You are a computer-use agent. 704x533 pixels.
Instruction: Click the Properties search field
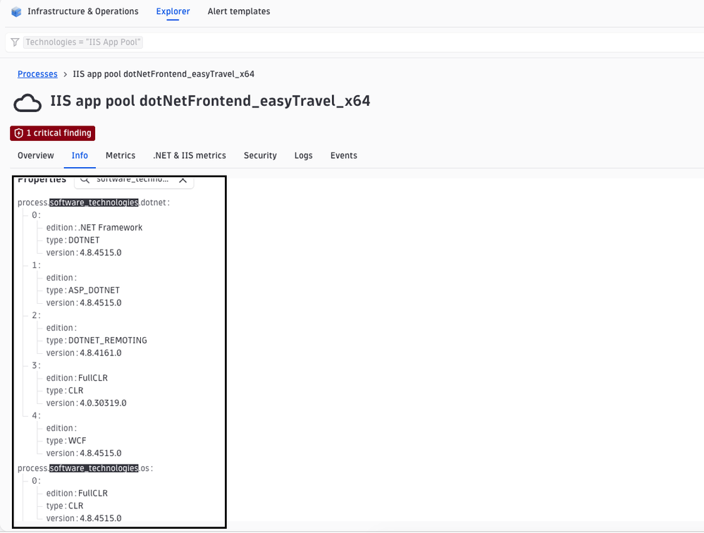134,180
